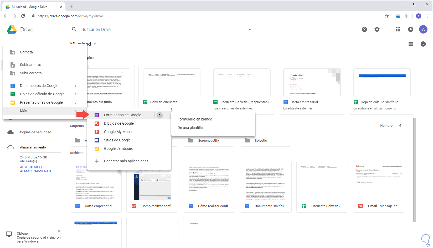Click AUMENTAR EL ALMACENAMIENTO link
The height and width of the screenshot is (248, 433).
tap(35, 169)
